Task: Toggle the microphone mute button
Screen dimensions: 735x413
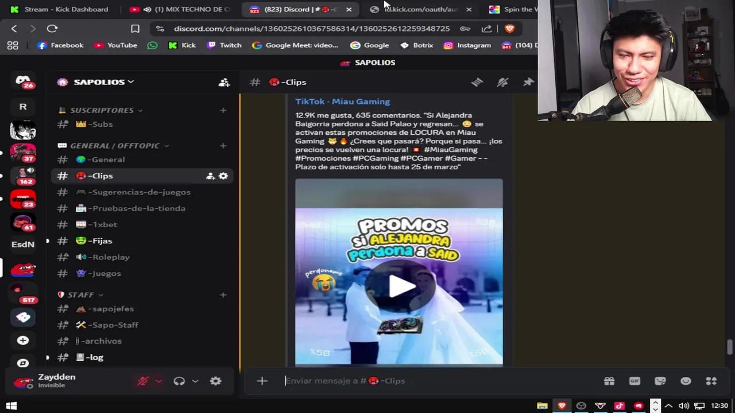Action: (143, 381)
